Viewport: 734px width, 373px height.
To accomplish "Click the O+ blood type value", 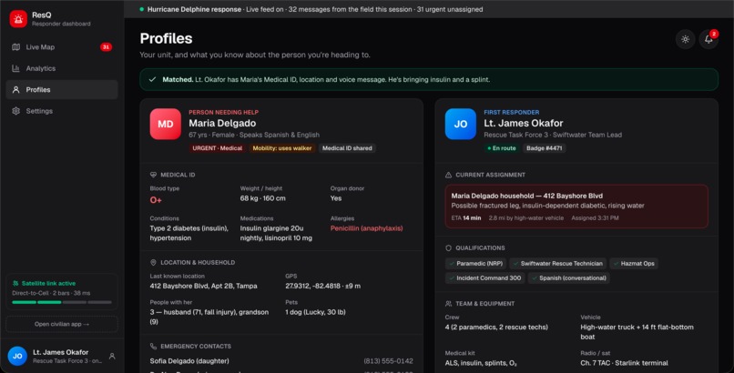I will click(x=156, y=200).
